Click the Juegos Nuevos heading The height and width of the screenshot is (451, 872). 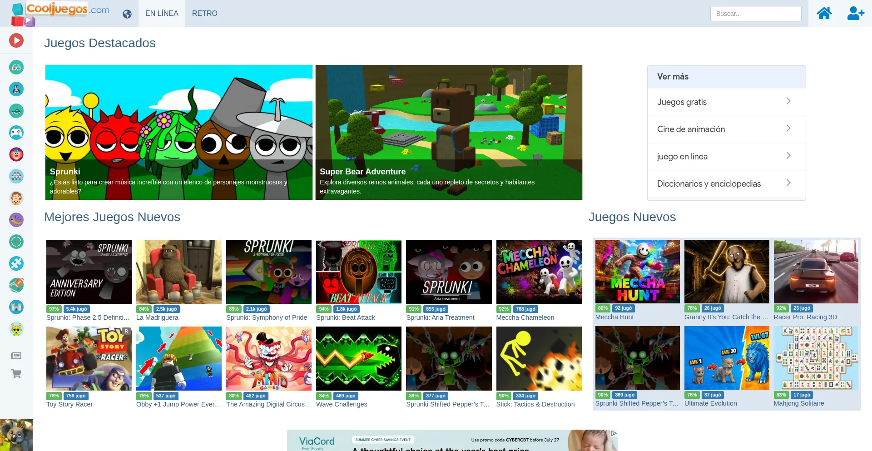pyautogui.click(x=632, y=217)
